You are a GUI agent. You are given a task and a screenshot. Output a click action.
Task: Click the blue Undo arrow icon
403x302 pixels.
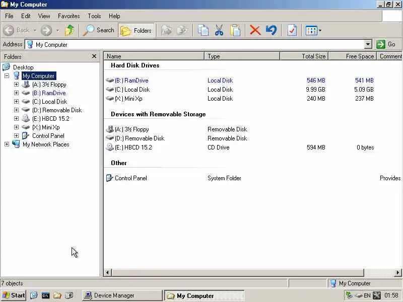[272, 30]
